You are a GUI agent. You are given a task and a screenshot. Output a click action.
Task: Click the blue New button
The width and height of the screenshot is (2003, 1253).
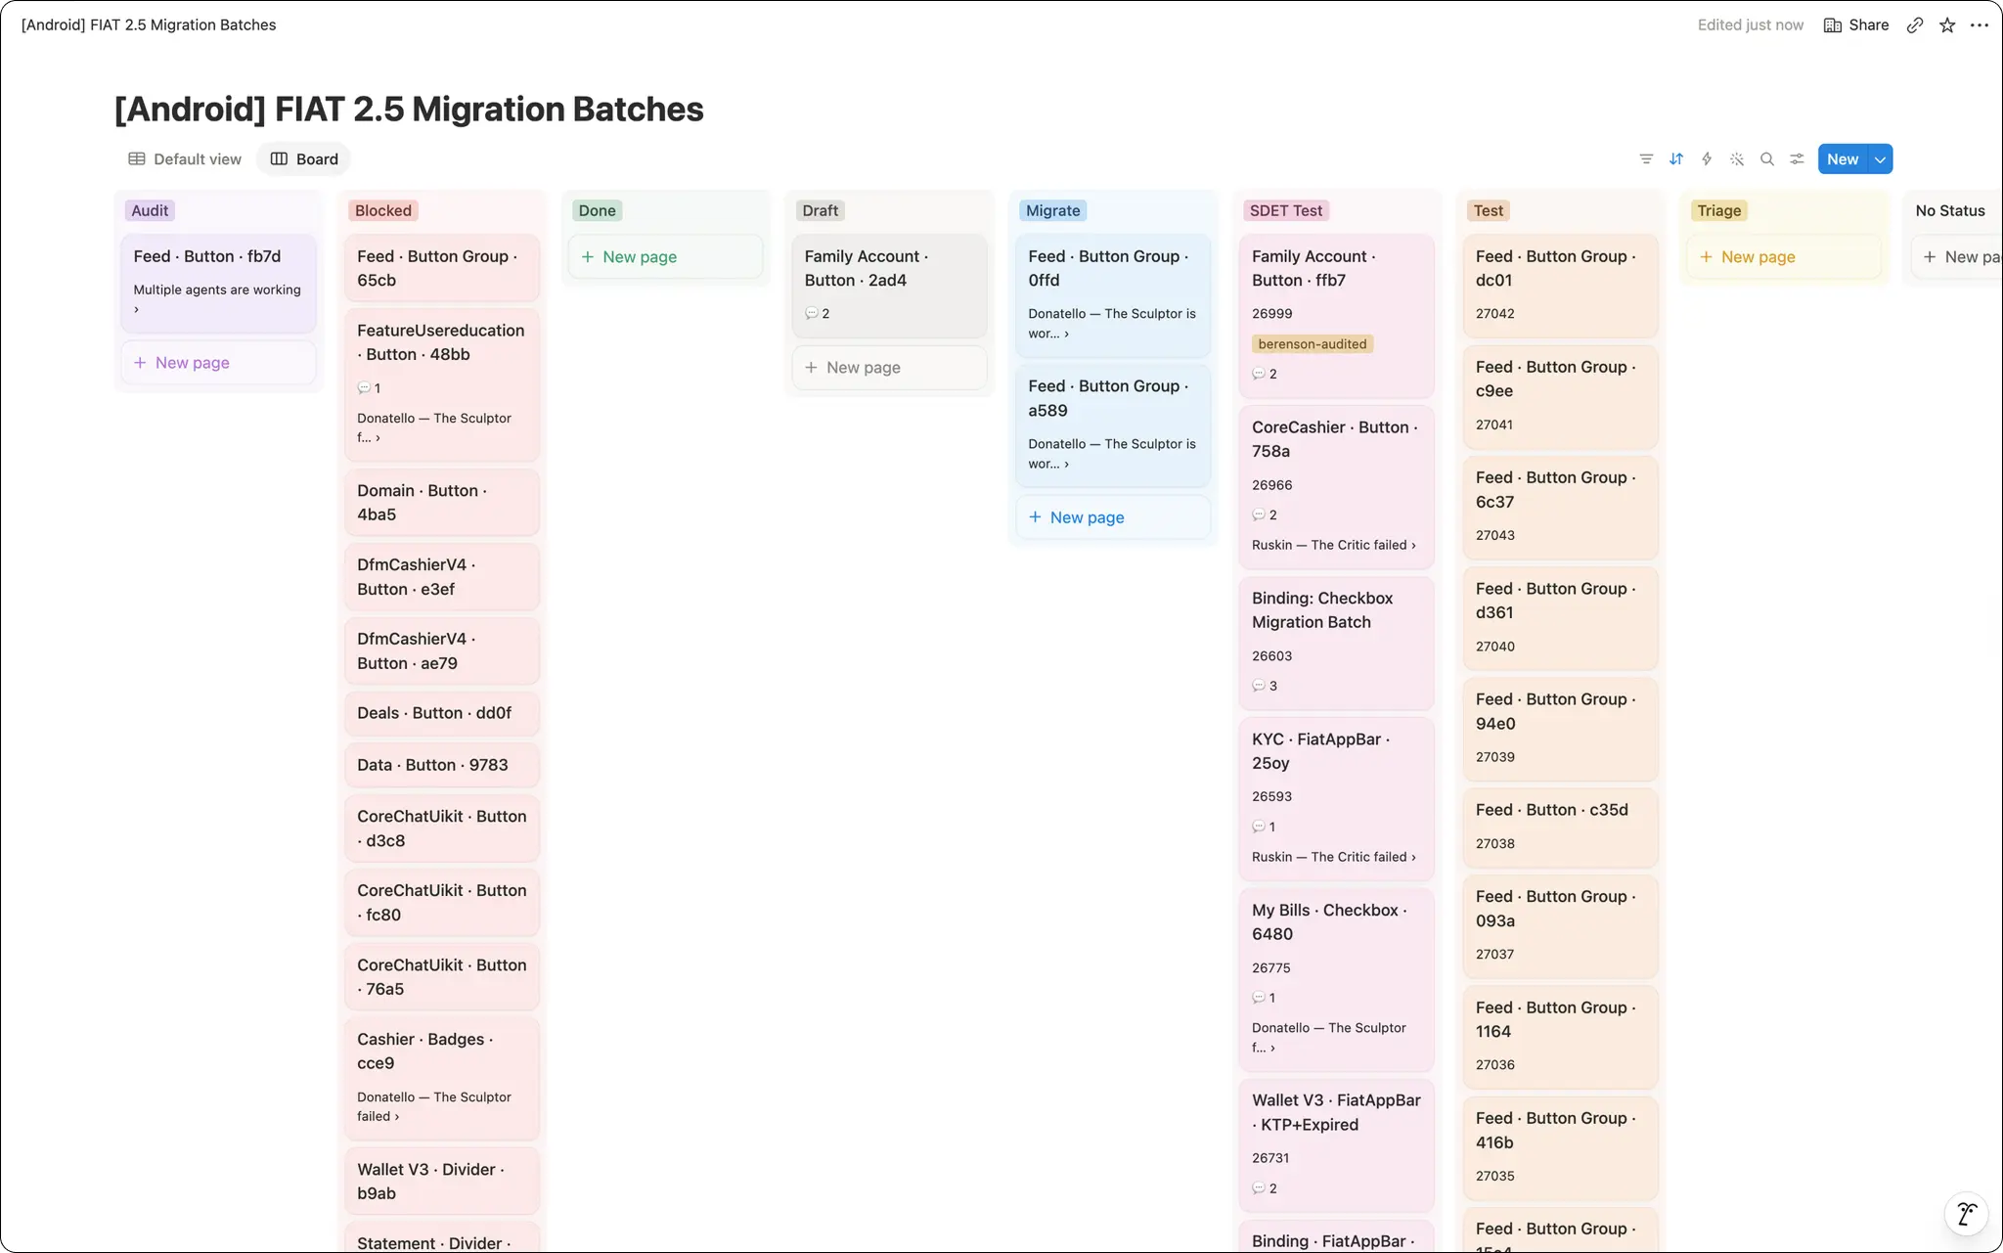pos(1843,159)
